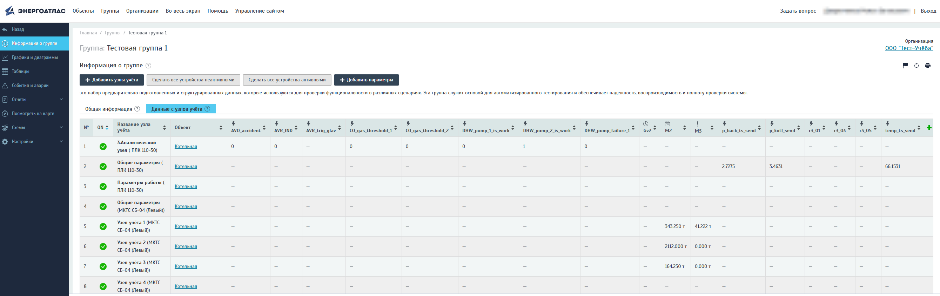Click the clock icon above Gv2 column
940x296 pixels.
(x=645, y=124)
